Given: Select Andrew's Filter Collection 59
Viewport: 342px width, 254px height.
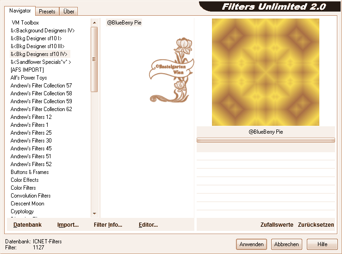Looking at the screenshot, I should [41, 101].
